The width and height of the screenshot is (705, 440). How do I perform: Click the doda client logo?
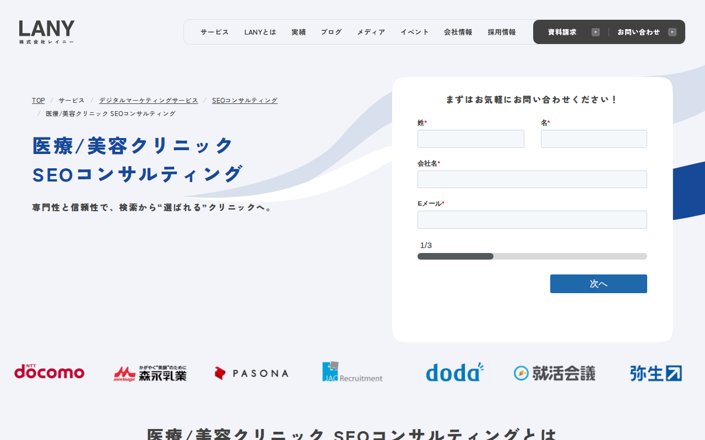(x=455, y=372)
